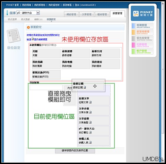Click the browser scrollbar up arrow
The image size is (166, 164).
(x=163, y=3)
